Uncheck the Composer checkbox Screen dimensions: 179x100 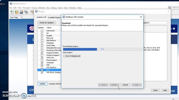[x=42, y=62]
